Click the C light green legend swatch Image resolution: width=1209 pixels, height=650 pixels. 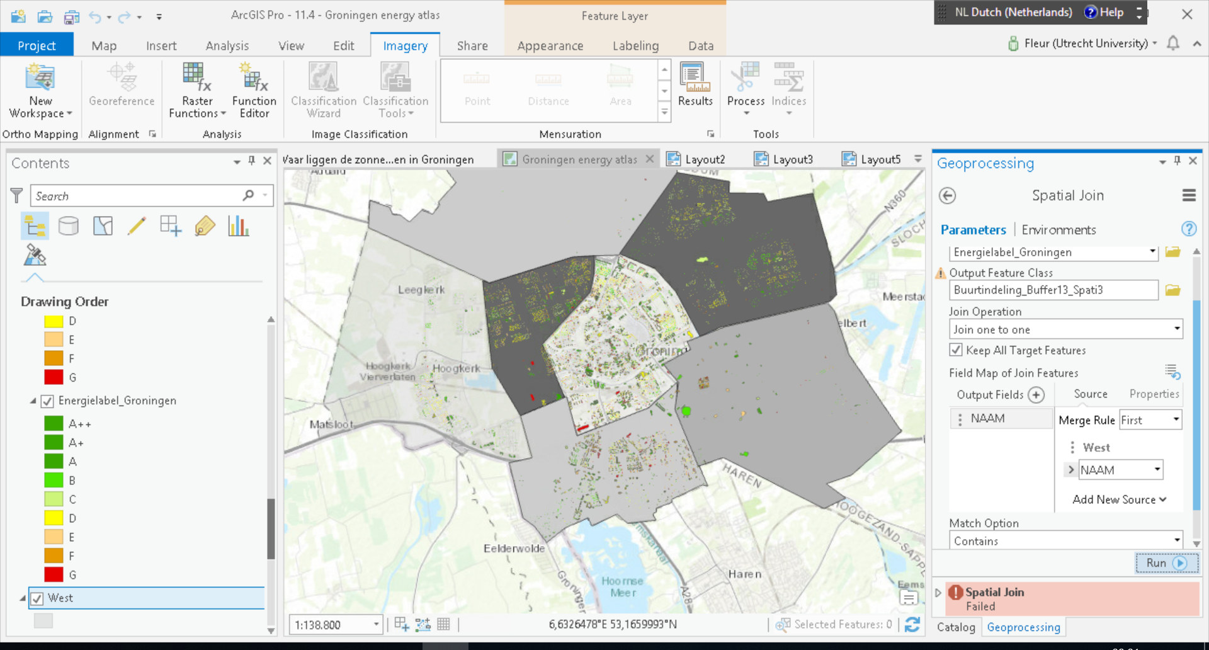tap(54, 499)
